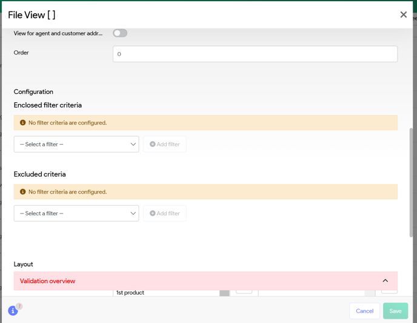Click gray square beside 1st product field

[224, 293]
